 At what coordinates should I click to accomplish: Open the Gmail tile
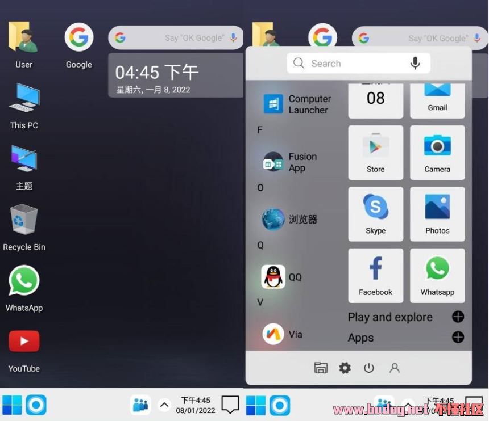(437, 100)
